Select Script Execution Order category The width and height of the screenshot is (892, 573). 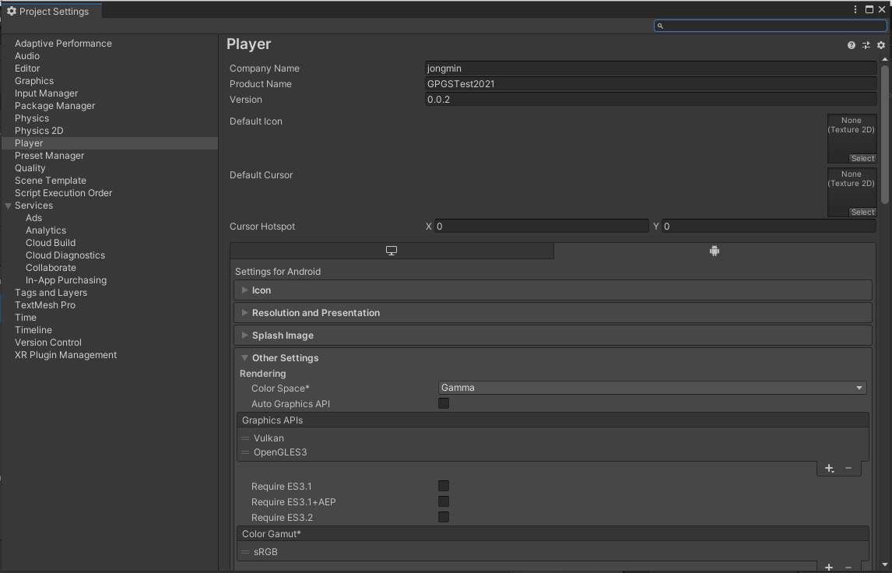click(63, 193)
